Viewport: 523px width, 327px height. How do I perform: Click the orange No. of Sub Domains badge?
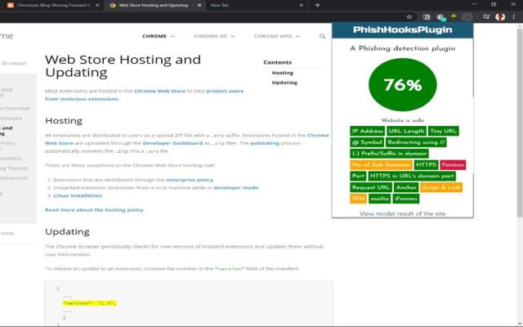coord(381,165)
